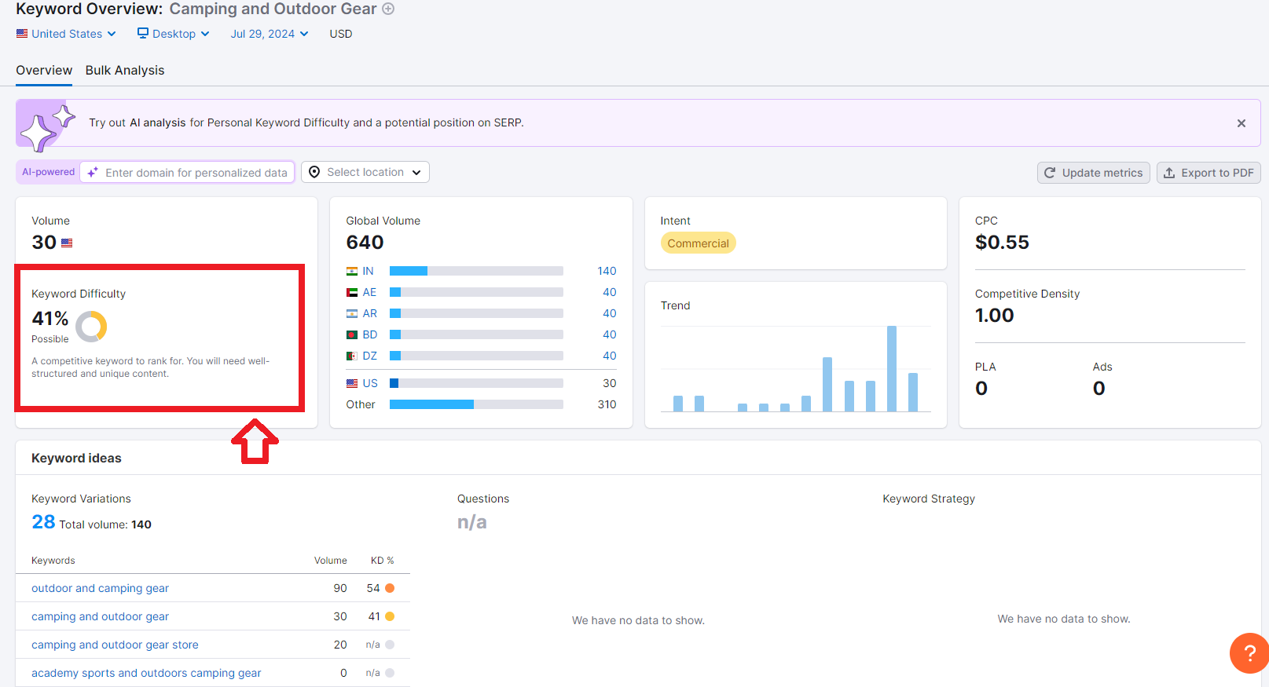Click the plus icon beside the keyword title
This screenshot has height=687, width=1269.
pyautogui.click(x=388, y=9)
